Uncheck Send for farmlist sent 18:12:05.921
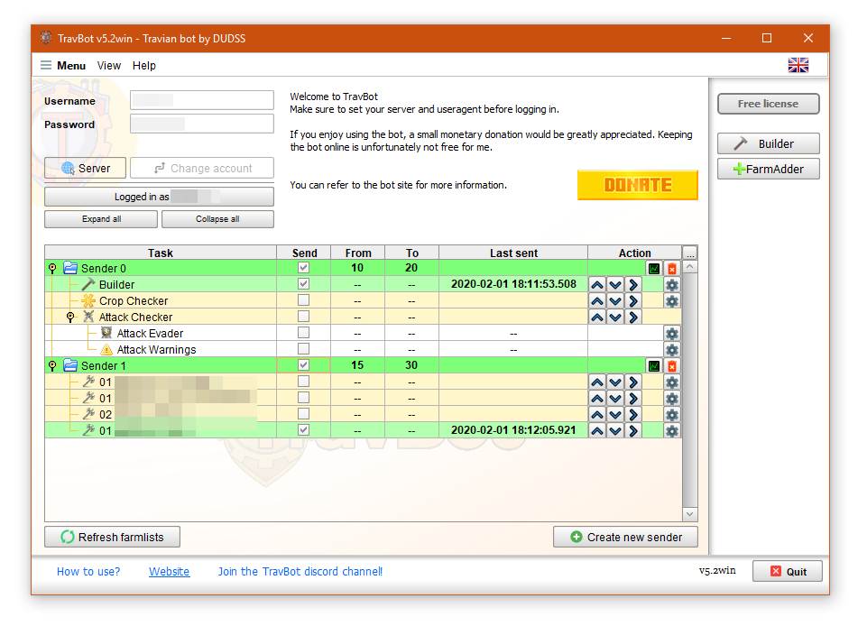The height and width of the screenshot is (626, 858). tap(303, 430)
